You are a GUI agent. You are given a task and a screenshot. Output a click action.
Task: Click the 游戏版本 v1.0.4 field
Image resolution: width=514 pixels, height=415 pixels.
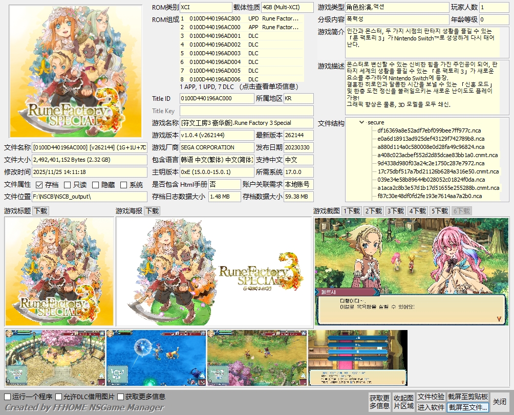pos(217,135)
